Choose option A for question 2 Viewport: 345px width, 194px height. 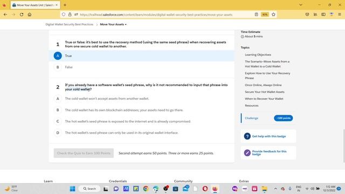coord(142,99)
